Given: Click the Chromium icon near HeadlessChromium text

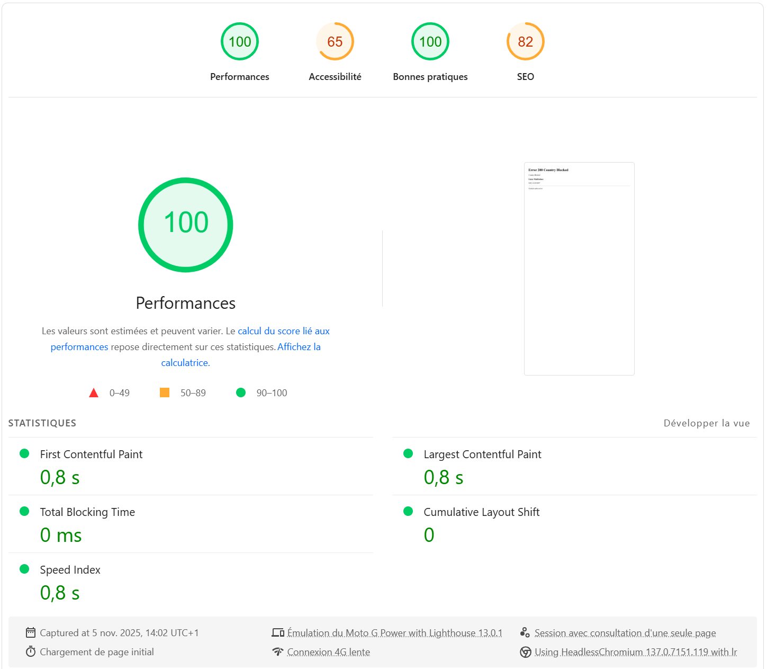Looking at the screenshot, I should point(525,652).
